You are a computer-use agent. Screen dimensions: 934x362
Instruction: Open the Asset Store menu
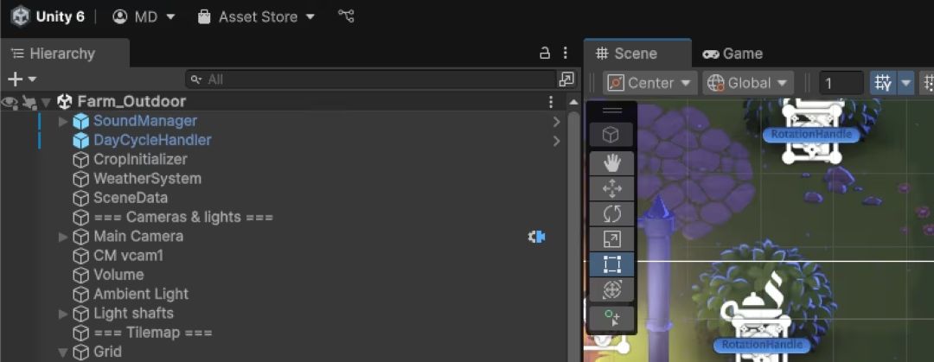pos(257,16)
